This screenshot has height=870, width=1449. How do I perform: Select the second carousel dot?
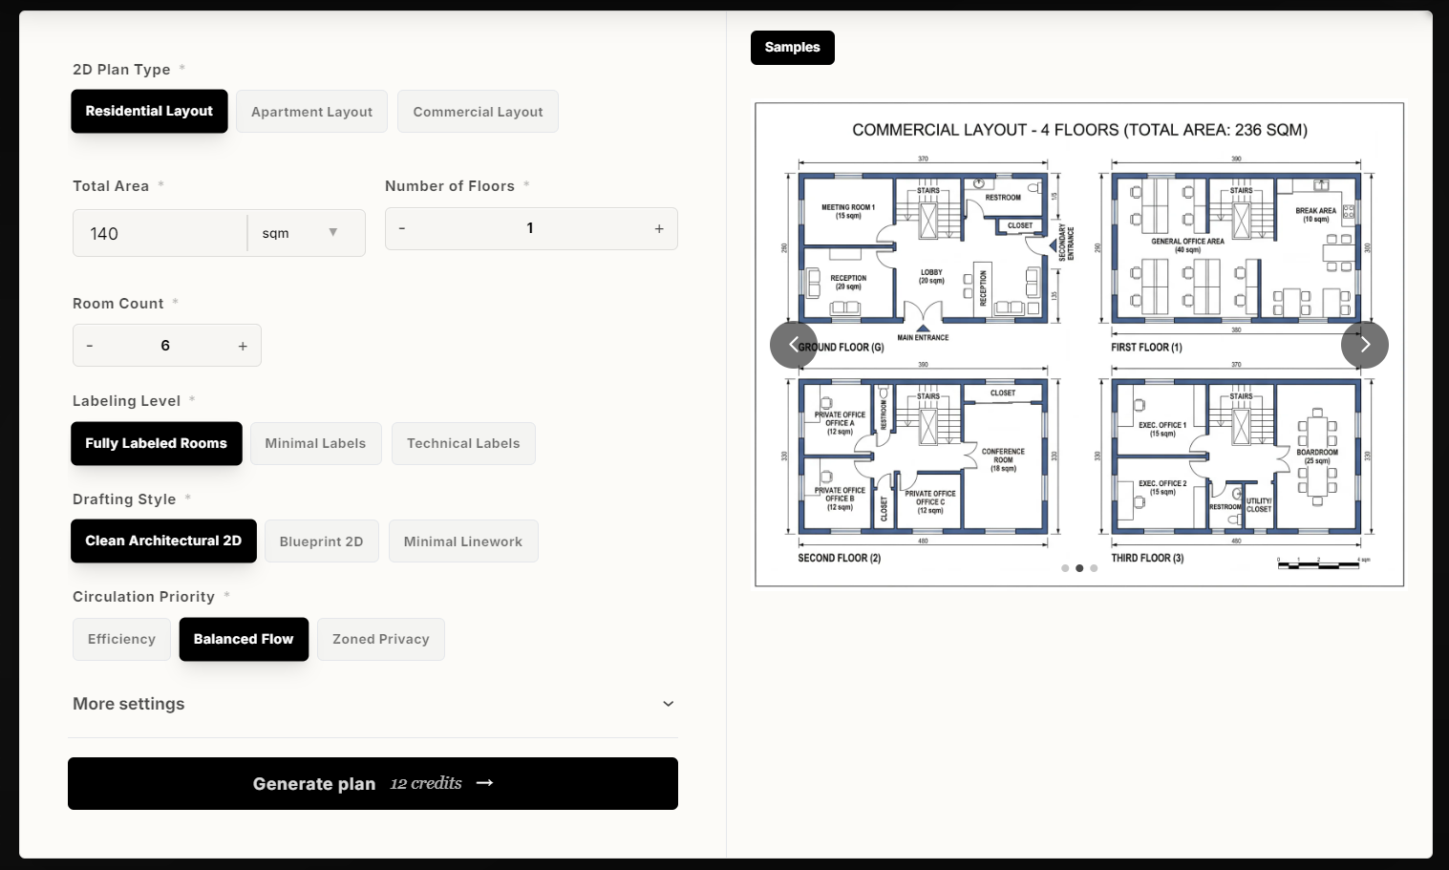1079,568
